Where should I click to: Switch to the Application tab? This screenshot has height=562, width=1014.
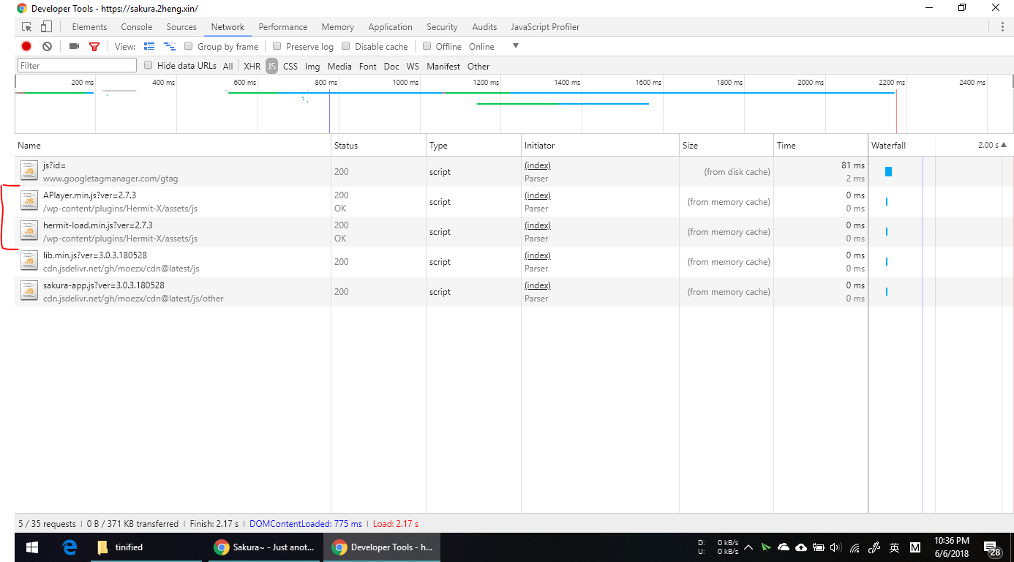point(390,27)
